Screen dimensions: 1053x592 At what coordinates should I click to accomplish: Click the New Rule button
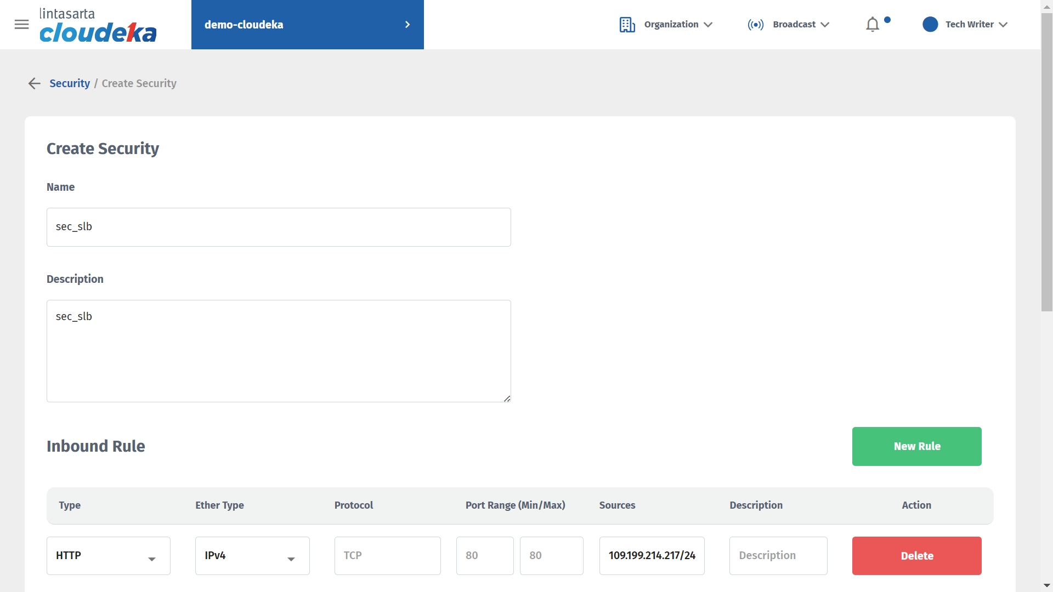[x=916, y=446]
